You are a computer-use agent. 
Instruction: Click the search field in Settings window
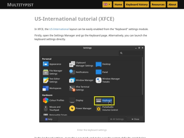131,53
